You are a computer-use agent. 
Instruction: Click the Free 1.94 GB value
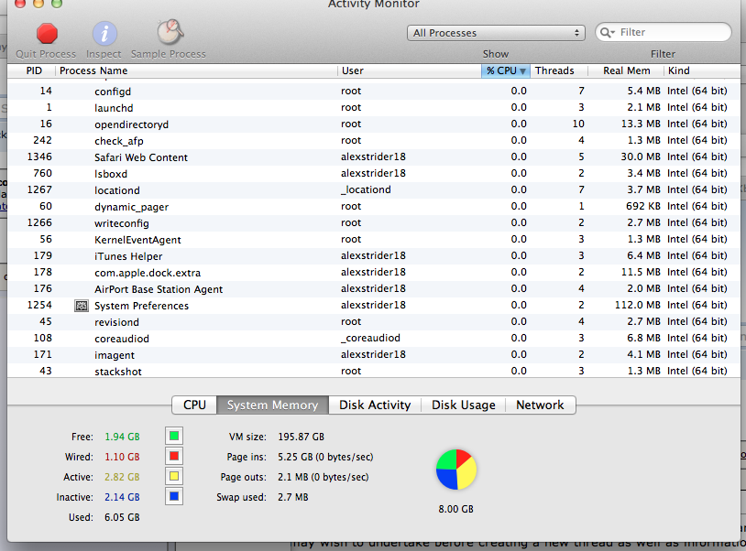click(122, 437)
